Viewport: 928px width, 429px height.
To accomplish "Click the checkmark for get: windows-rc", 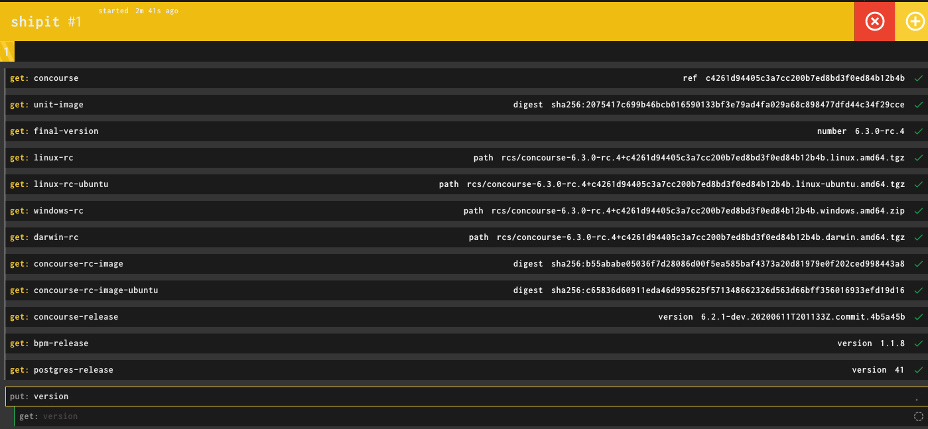I will pyautogui.click(x=919, y=210).
